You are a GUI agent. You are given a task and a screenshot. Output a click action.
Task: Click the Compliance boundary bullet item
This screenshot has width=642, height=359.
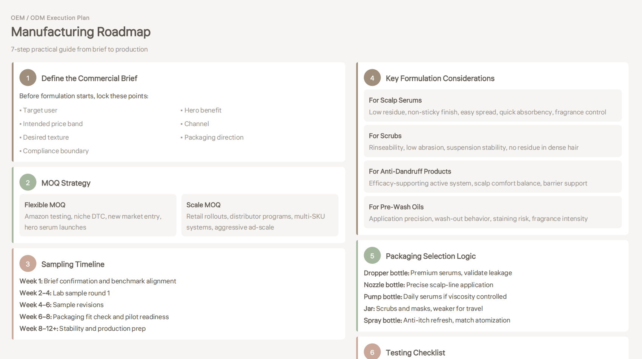pos(55,151)
